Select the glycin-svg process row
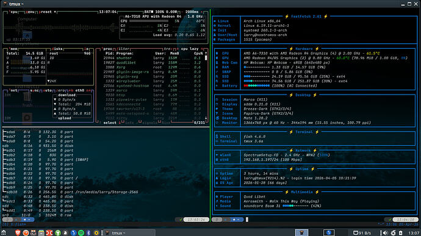 [153, 76]
